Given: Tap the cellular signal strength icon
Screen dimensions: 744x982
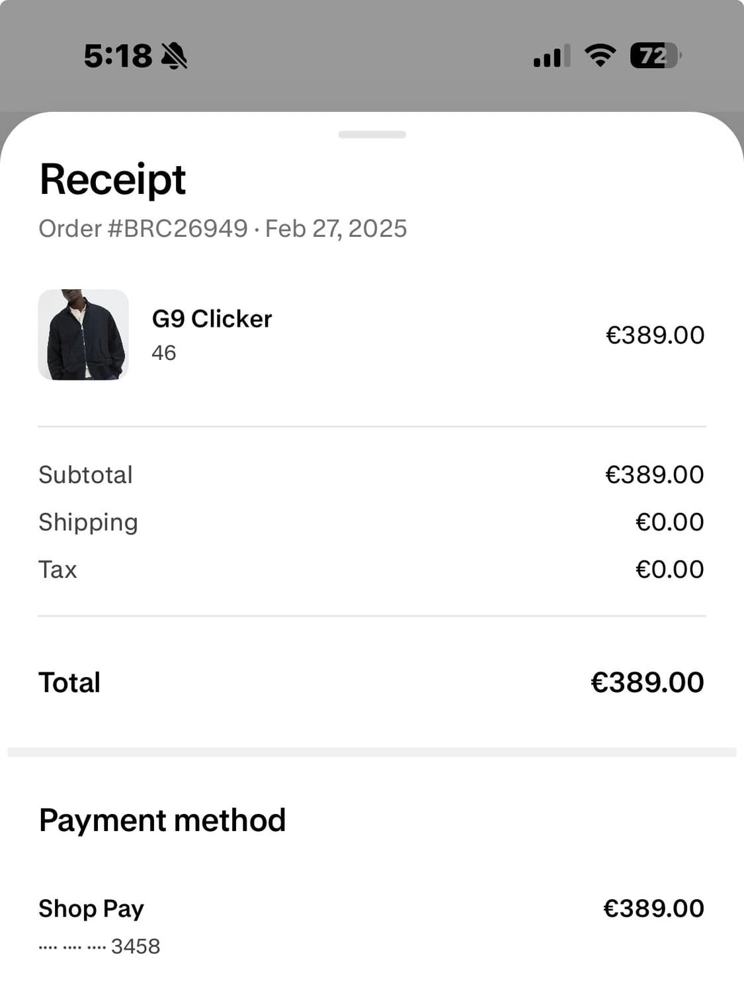Looking at the screenshot, I should click(551, 57).
